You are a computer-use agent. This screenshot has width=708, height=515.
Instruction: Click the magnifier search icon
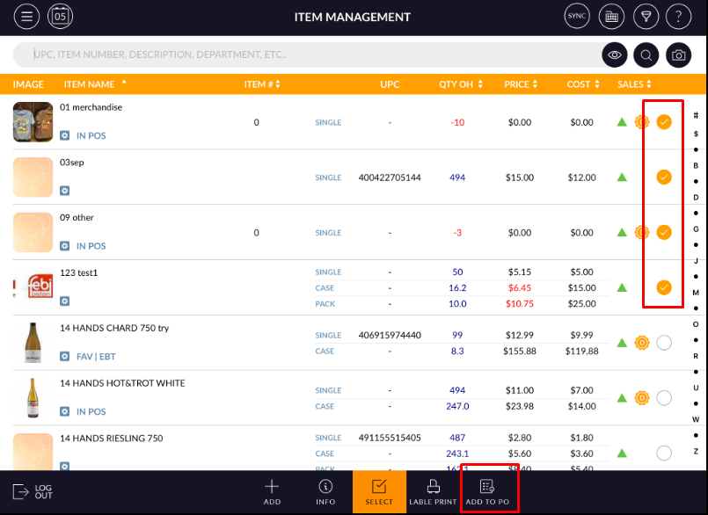click(646, 55)
